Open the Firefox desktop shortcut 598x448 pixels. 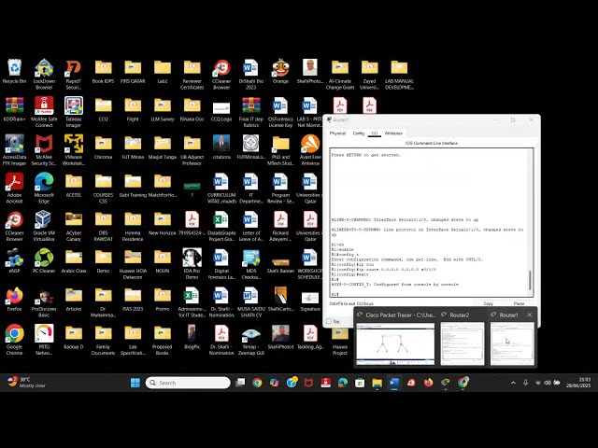click(x=14, y=299)
